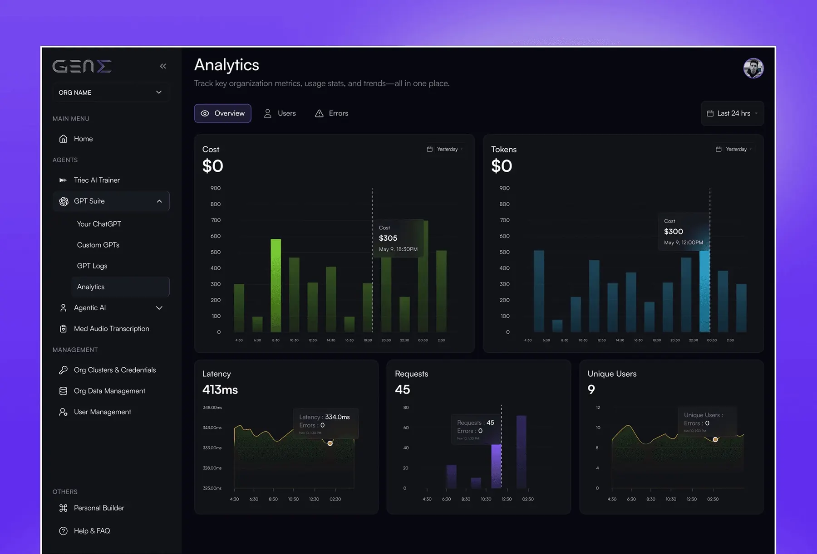Click the Latency chart data point marker
The image size is (817, 554).
click(x=330, y=443)
